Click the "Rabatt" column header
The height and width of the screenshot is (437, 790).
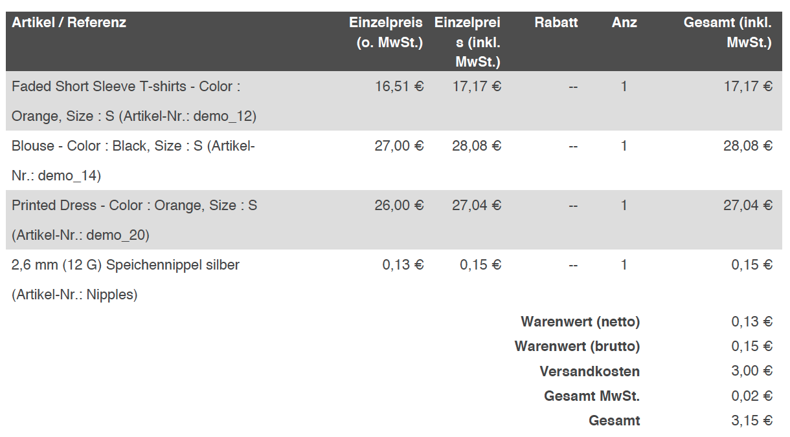[x=556, y=23]
